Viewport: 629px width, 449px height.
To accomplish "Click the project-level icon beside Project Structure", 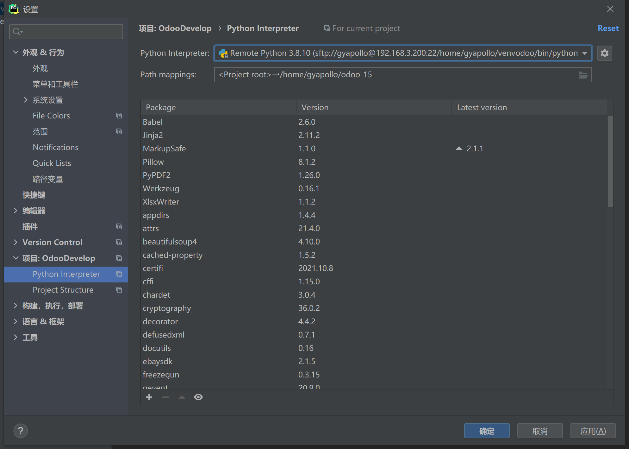I will (x=119, y=290).
